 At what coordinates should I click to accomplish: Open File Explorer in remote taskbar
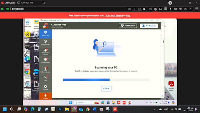coord(114,102)
